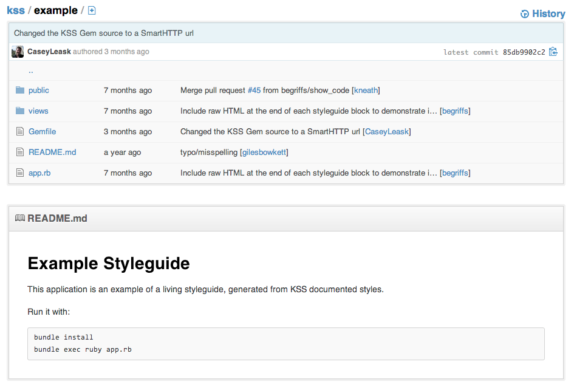
Task: Open the Gemfile file
Action: [42, 132]
